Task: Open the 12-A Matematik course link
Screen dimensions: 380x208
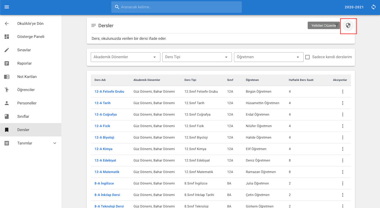Action: pos(107,172)
